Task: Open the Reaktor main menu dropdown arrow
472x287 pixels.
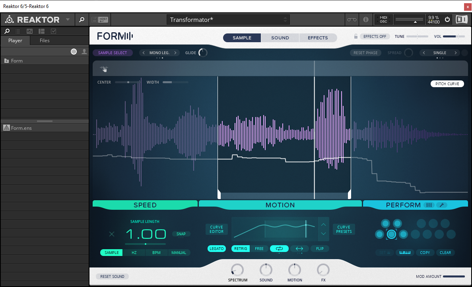Action: tap(68, 20)
